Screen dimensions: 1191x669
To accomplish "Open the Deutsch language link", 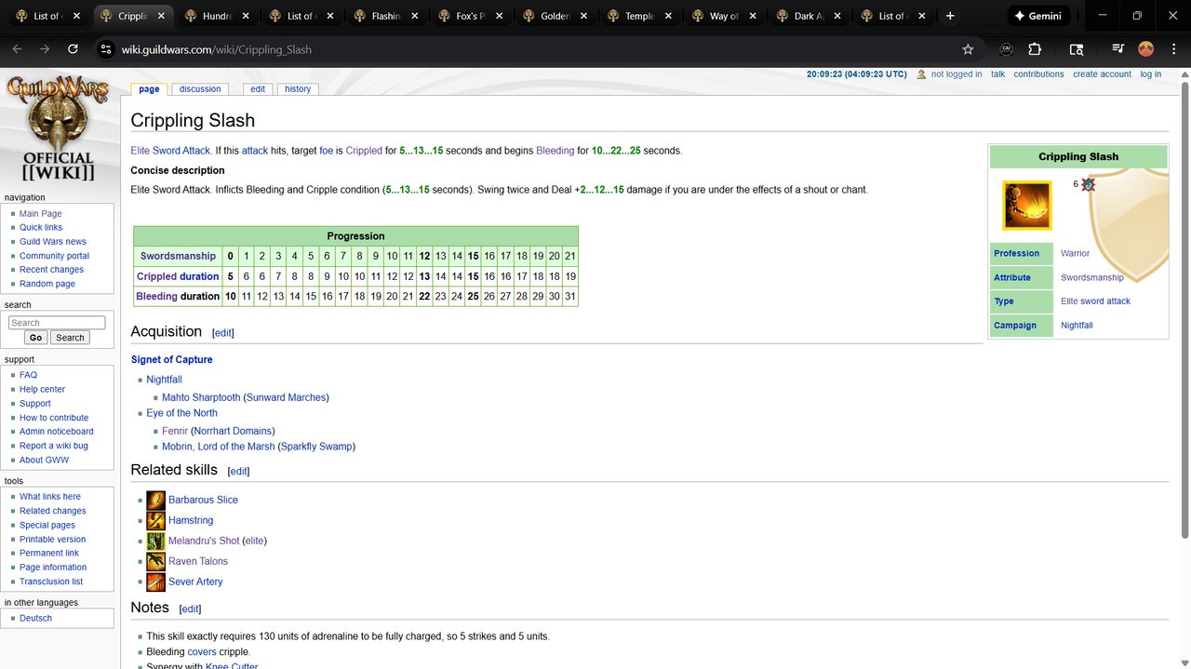I will (35, 618).
